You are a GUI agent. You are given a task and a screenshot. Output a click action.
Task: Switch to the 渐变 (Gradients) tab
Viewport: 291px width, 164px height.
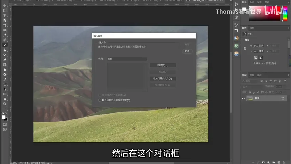point(259,2)
